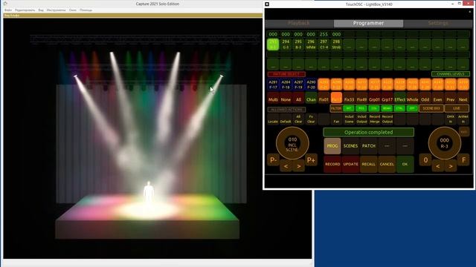476x267 pixels.
Task: Click the UPDATE button
Action: point(350,164)
